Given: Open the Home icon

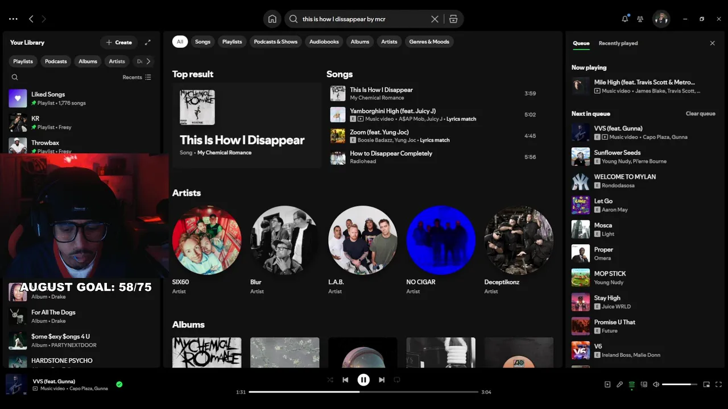Looking at the screenshot, I should (272, 19).
